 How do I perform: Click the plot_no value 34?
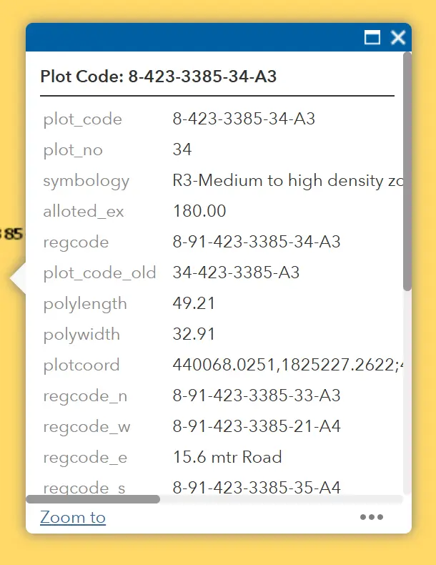pos(182,149)
